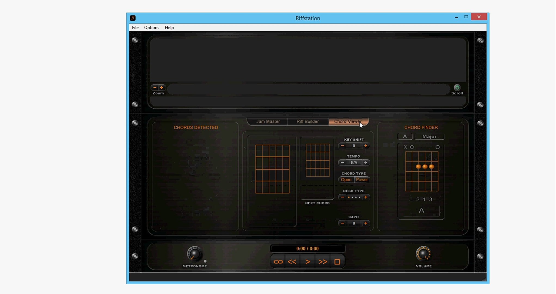
Task: Click the 0:00 / 0:00 time display
Action: (x=308, y=249)
